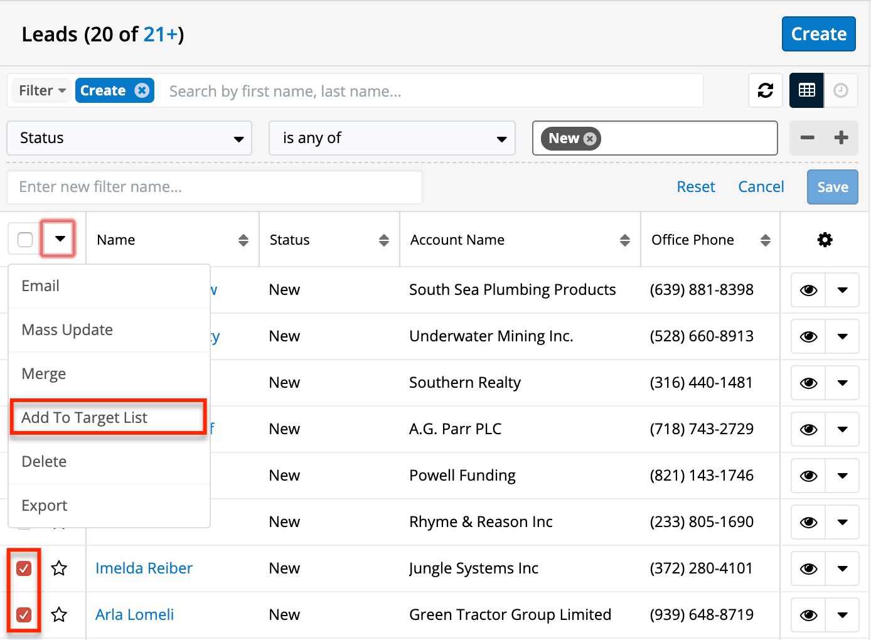Viewport: 871px width, 640px height.
Task: Switch to list grid view icon
Action: [x=806, y=91]
